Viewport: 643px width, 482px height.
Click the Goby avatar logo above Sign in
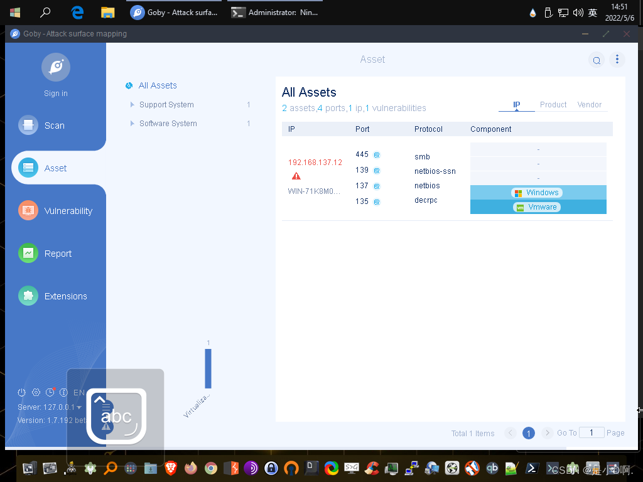coord(56,67)
